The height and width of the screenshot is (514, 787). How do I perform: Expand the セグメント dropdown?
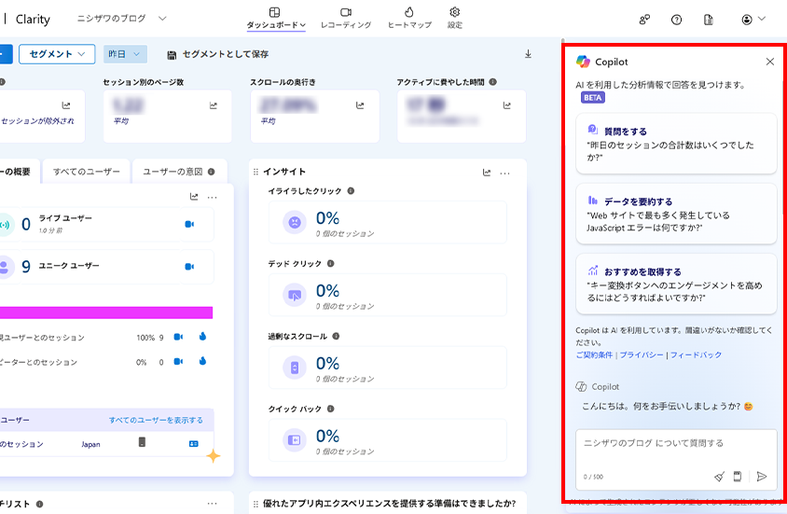(x=57, y=54)
